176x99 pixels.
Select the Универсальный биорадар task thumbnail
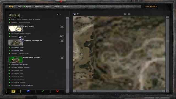[x=15, y=59]
